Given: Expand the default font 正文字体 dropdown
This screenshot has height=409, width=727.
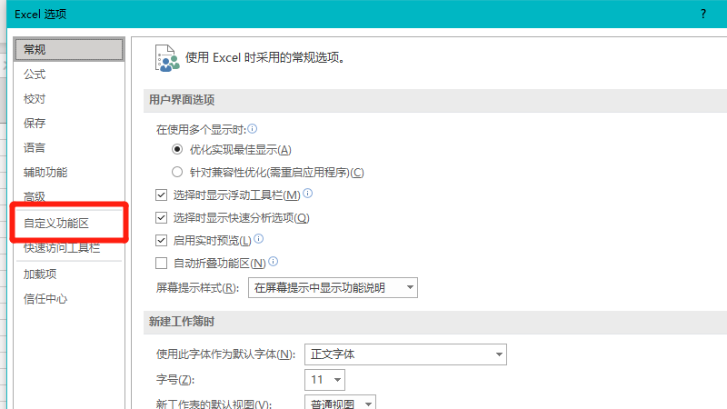Looking at the screenshot, I should 405,354.
